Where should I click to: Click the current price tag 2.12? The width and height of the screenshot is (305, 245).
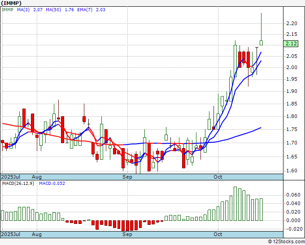coord(291,44)
